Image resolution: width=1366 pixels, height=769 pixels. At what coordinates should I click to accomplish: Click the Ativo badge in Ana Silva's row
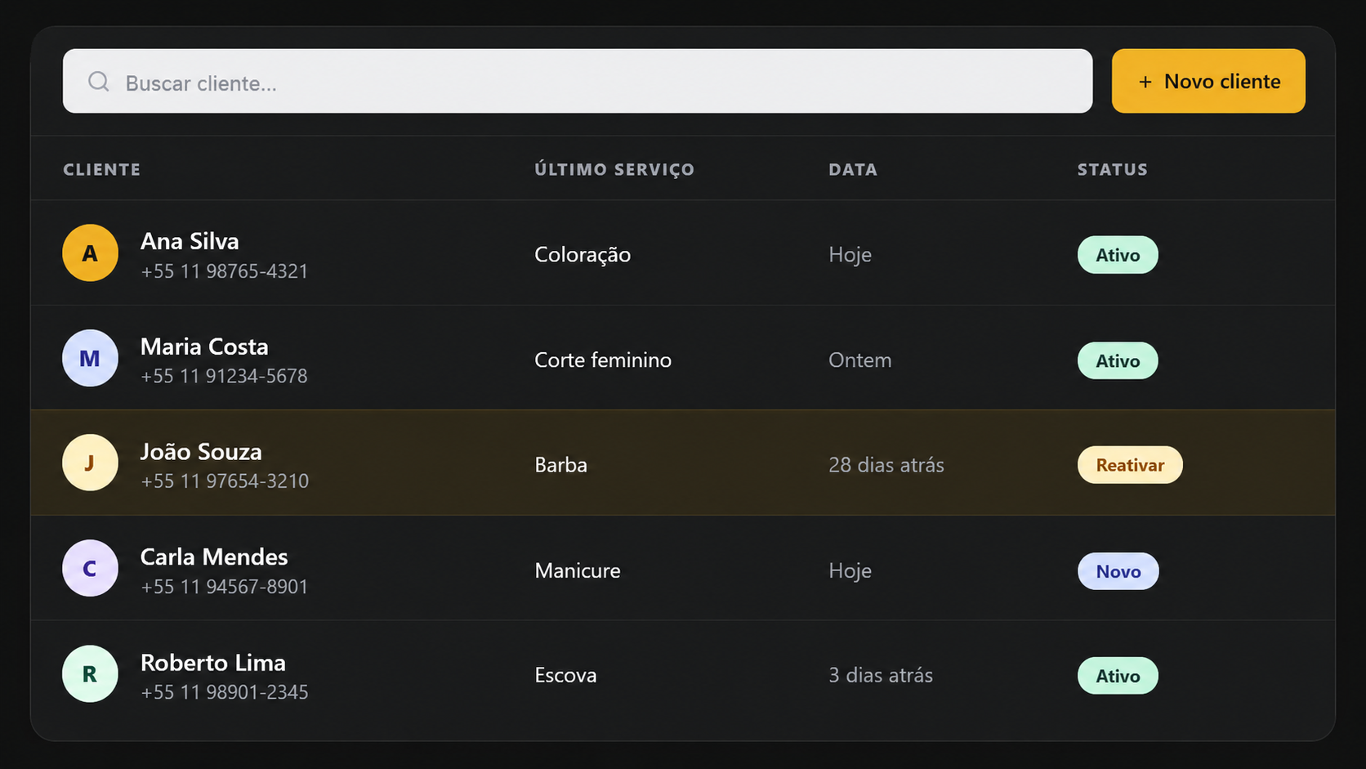coord(1118,255)
